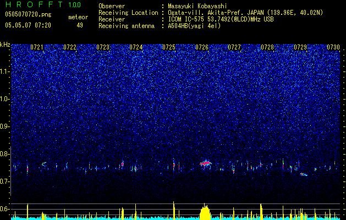Click antenna value A504HB(yagi 4el)
The width and height of the screenshot is (346, 220).
click(x=194, y=26)
